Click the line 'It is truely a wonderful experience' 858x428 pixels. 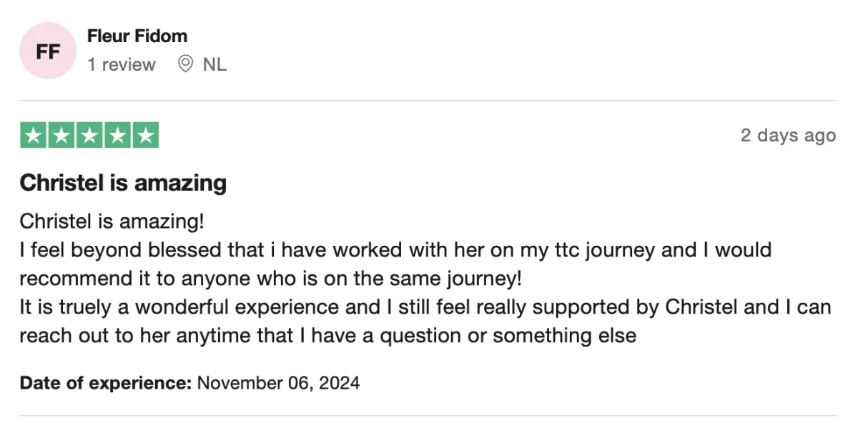tap(425, 307)
